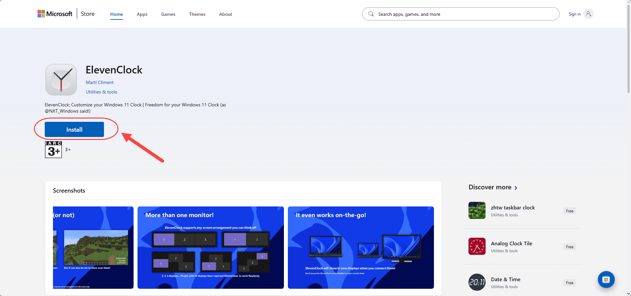Switch to the Themes tab

pos(197,14)
